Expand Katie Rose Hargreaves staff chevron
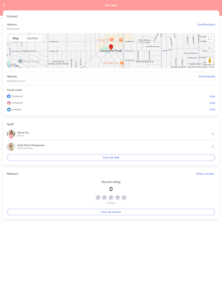Screen dimensions: 222x296 213,147
